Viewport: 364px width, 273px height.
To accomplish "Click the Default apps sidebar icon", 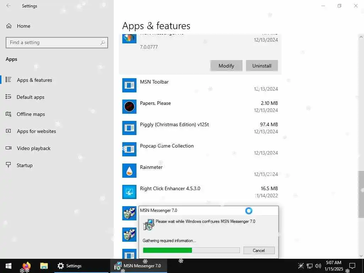I will (x=9, y=97).
